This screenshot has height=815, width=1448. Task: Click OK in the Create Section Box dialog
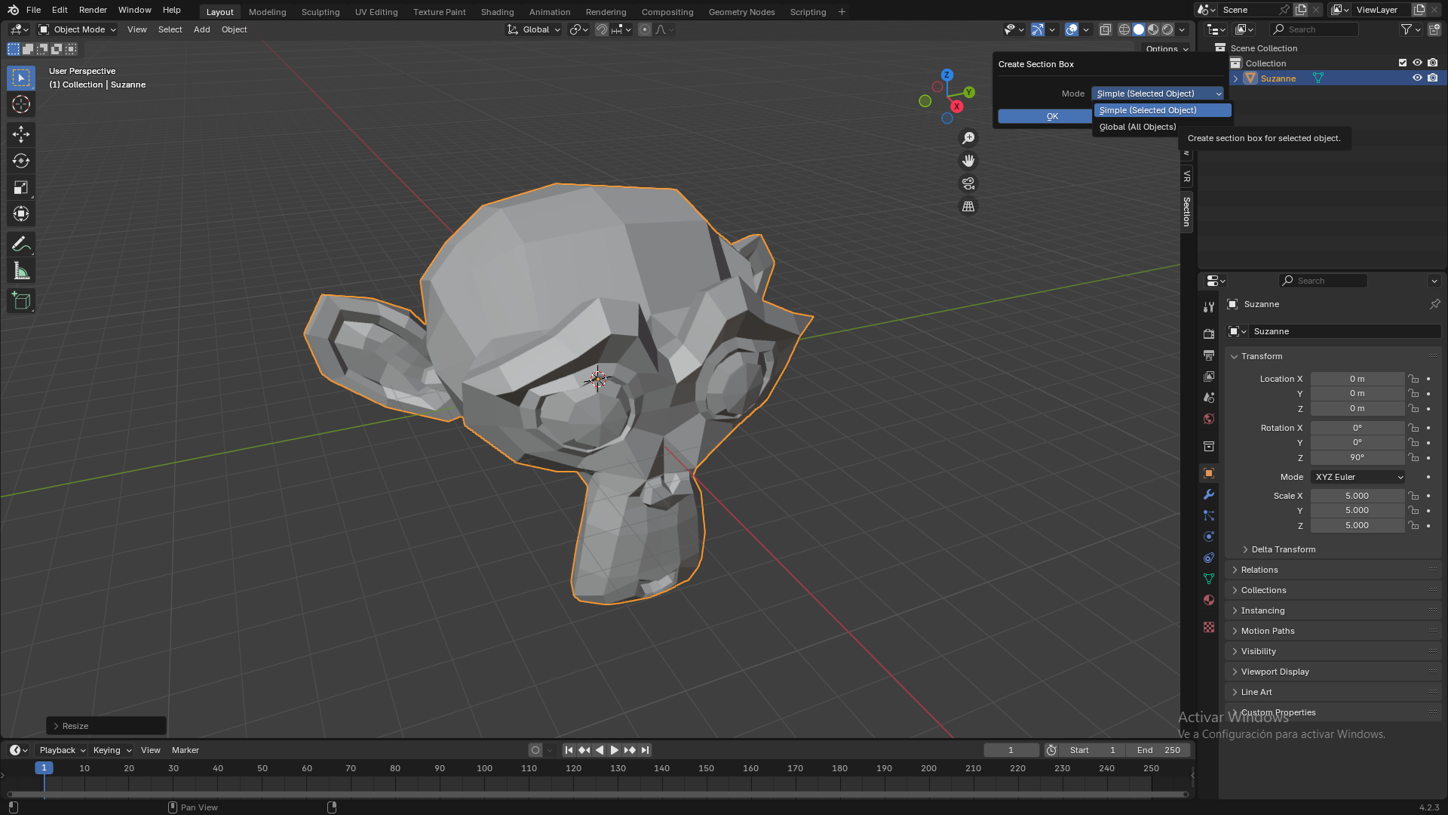pos(1052,116)
